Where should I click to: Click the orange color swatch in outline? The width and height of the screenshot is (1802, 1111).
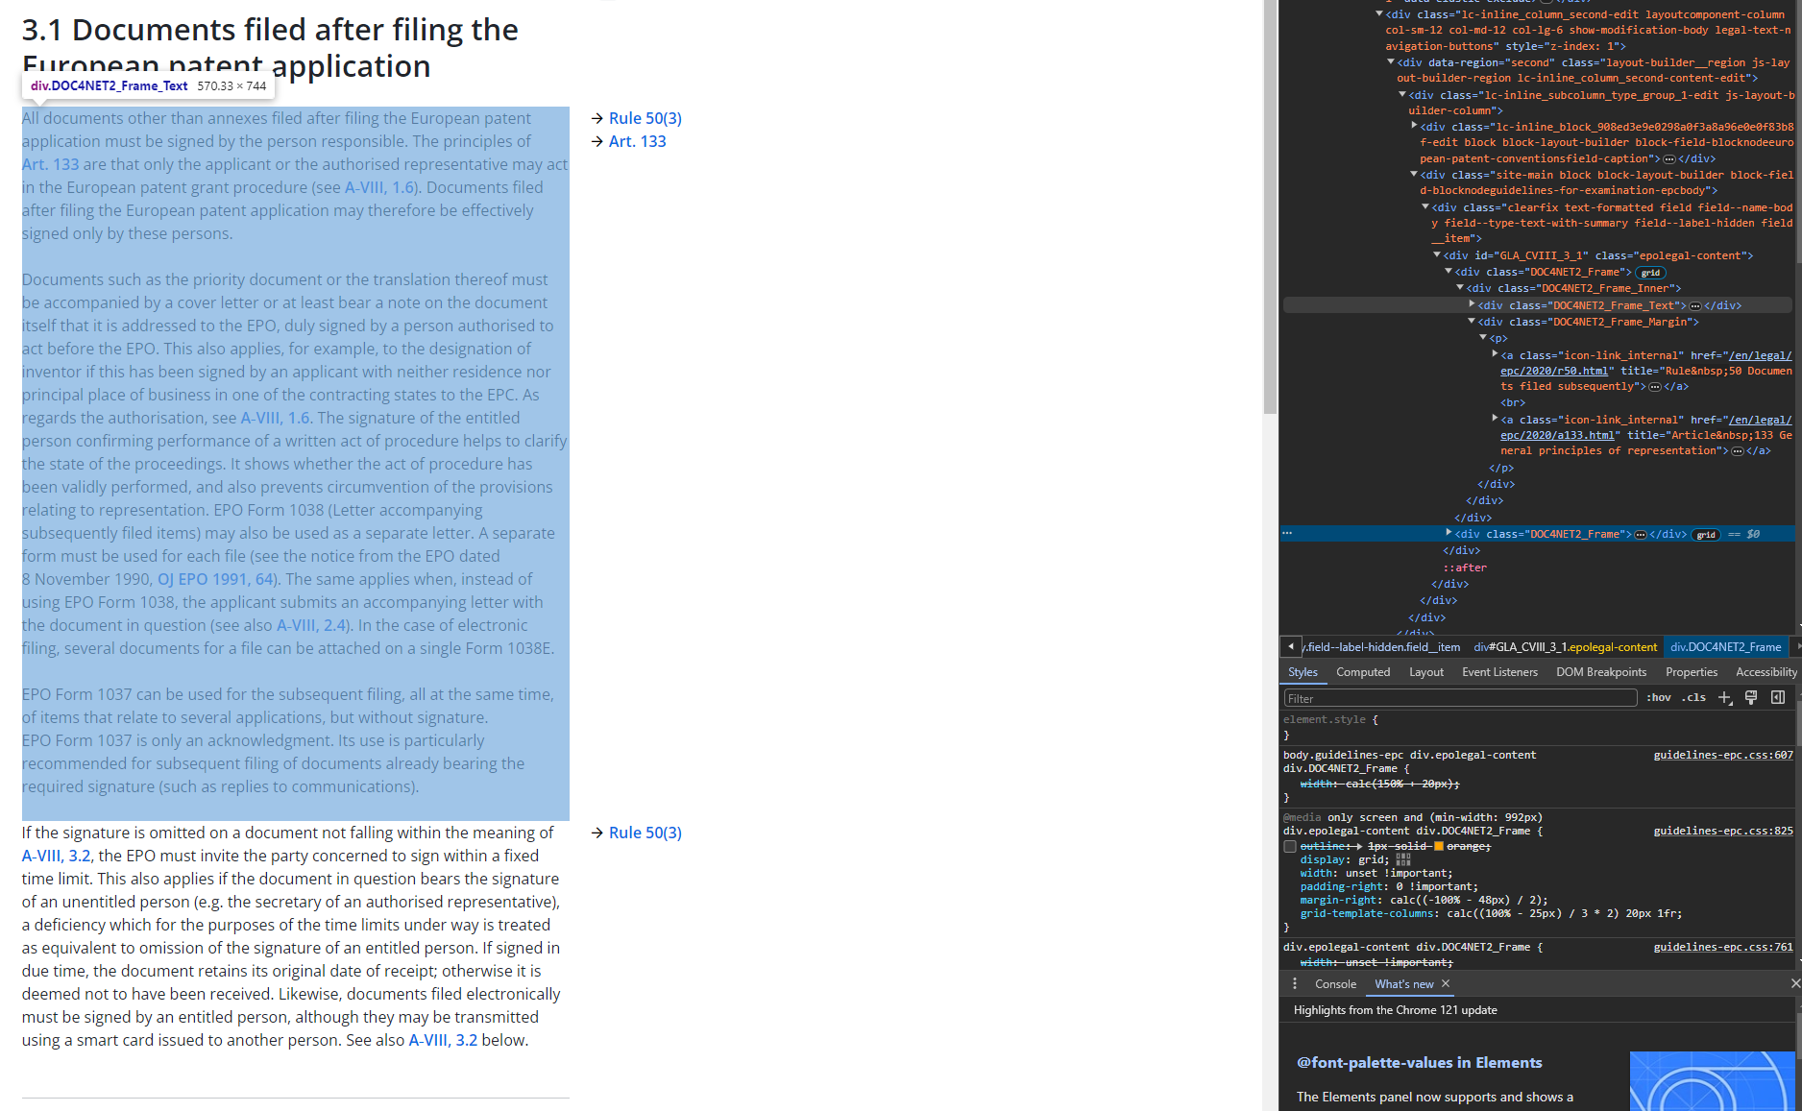pyautogui.click(x=1439, y=846)
